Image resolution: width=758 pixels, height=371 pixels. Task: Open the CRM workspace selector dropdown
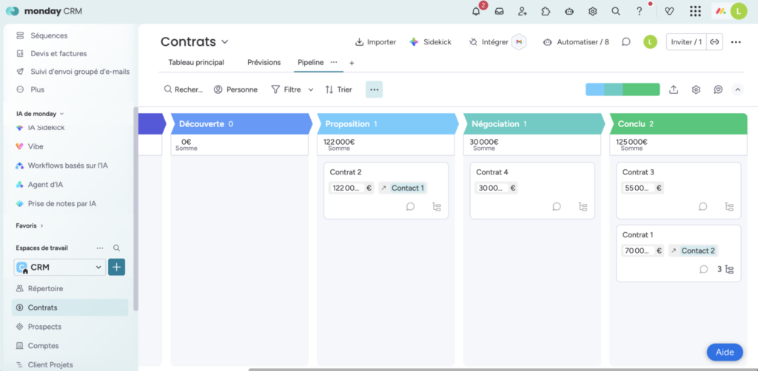59,268
